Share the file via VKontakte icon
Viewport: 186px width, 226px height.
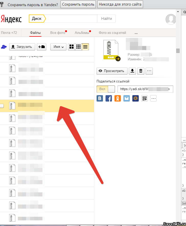tap(100, 98)
